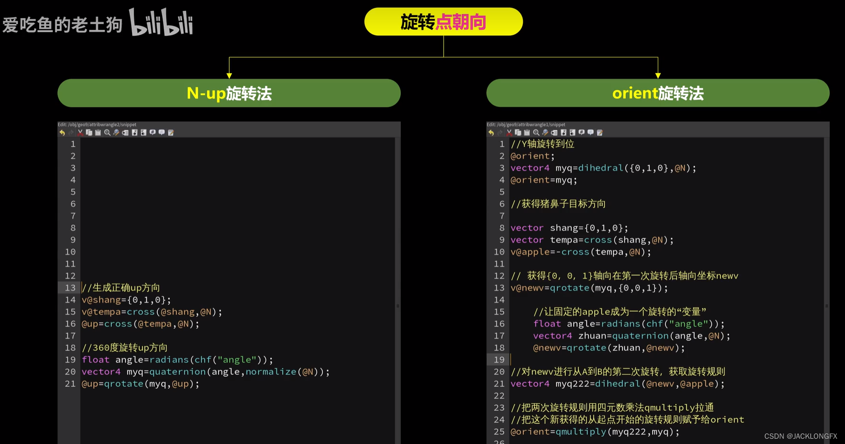Uncomment selection in attribwrangle1 editor
This screenshot has height=444, width=845.
[590, 133]
